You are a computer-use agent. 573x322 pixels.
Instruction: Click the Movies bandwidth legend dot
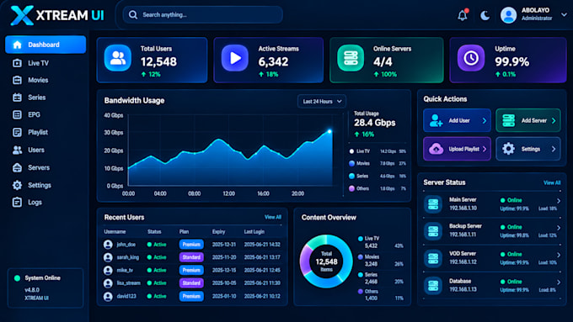point(351,163)
